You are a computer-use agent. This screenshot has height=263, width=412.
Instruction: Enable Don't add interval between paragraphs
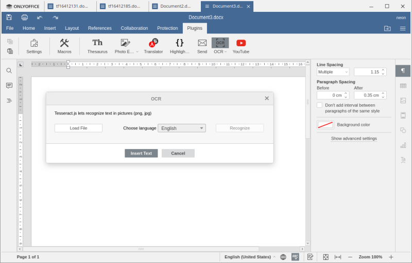tap(320, 105)
